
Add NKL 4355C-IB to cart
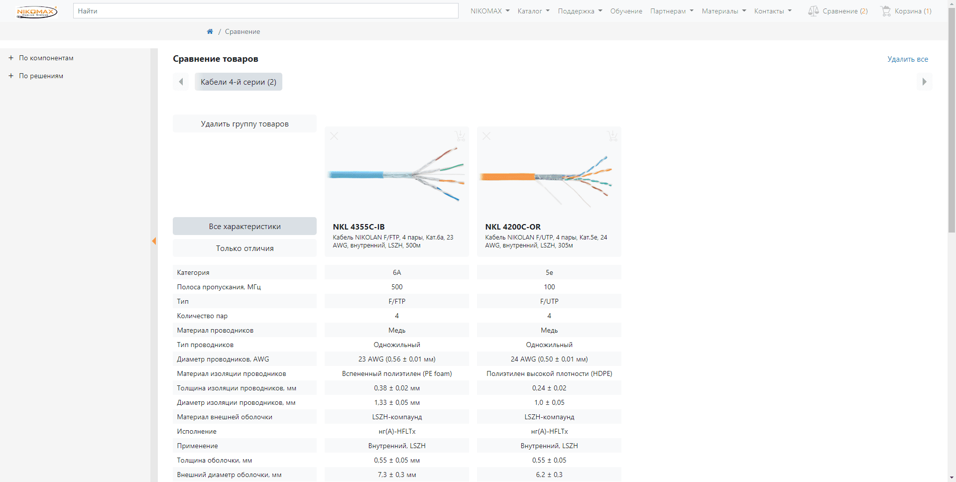460,135
